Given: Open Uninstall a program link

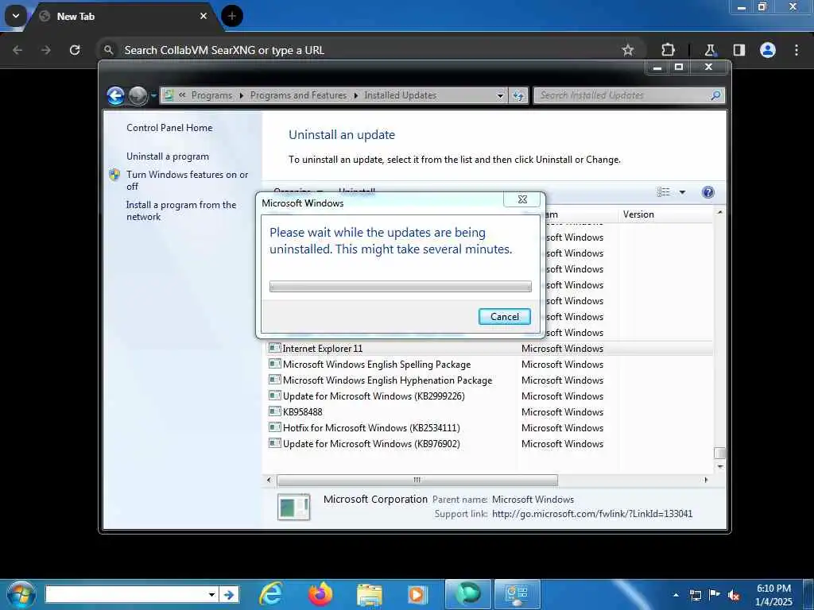Looking at the screenshot, I should (168, 156).
